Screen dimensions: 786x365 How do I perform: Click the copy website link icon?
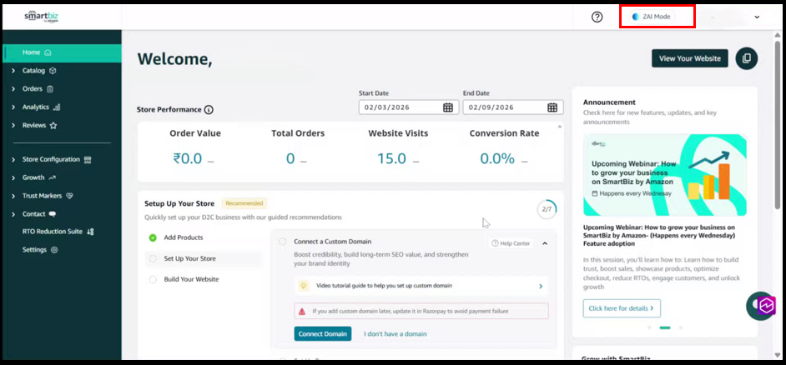pyautogui.click(x=746, y=58)
